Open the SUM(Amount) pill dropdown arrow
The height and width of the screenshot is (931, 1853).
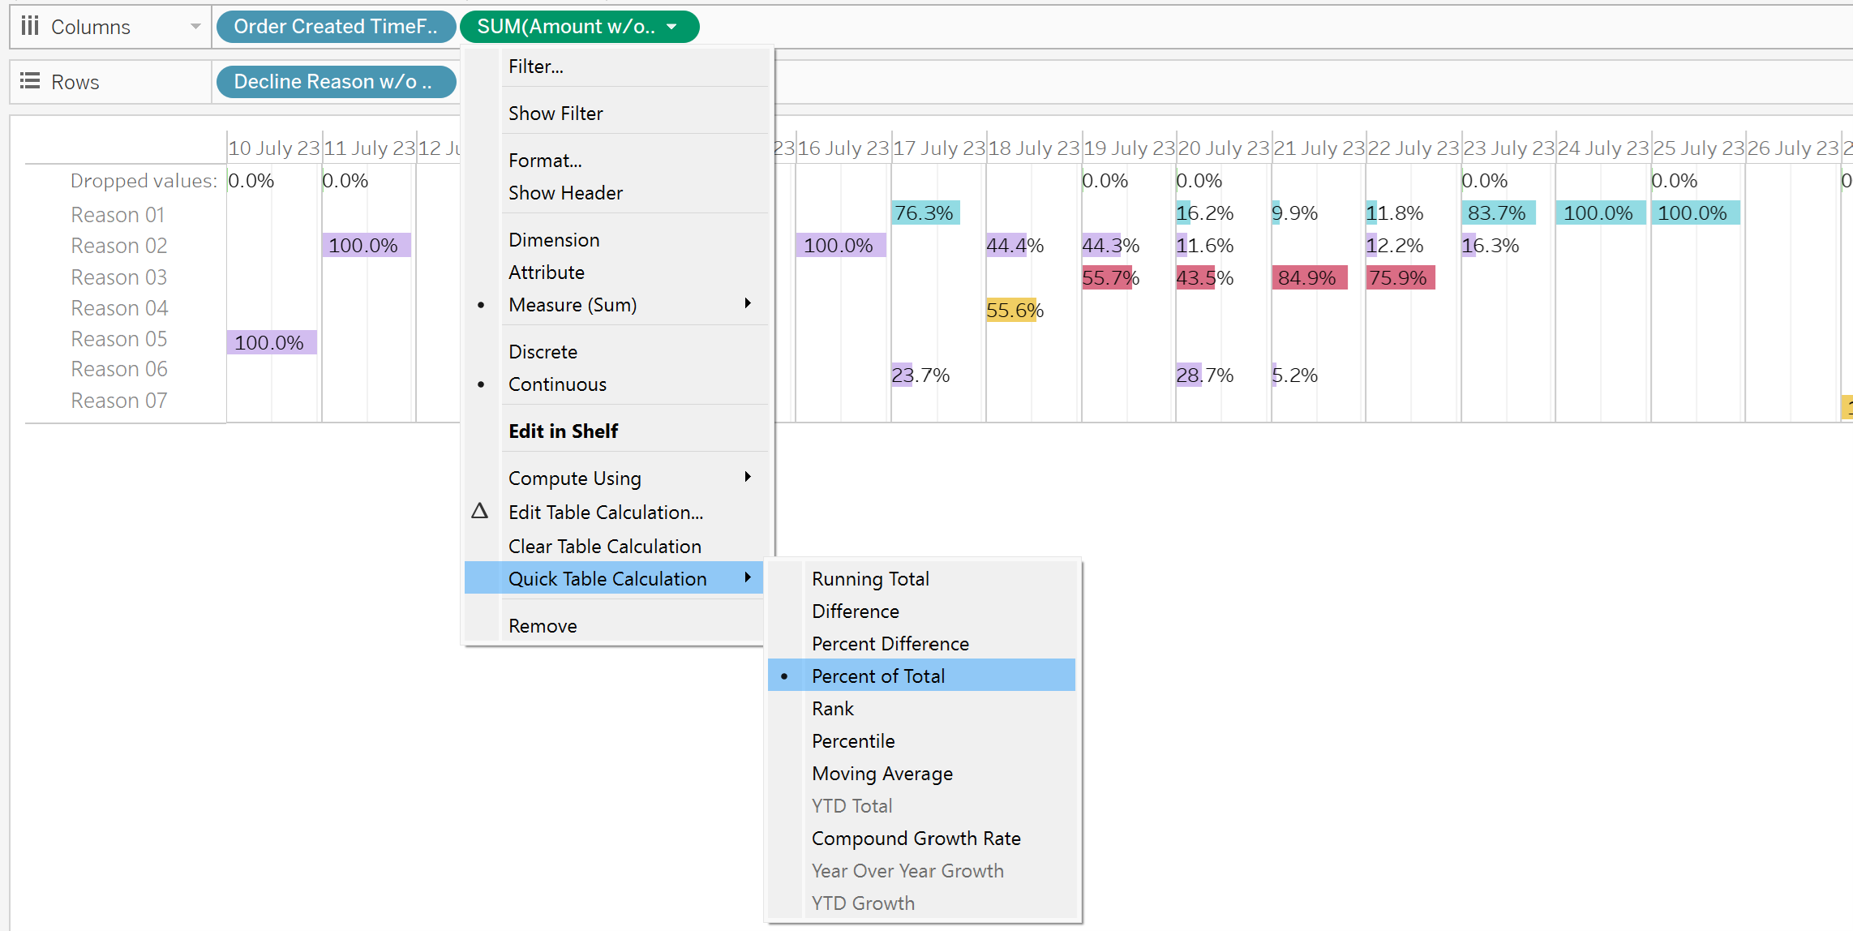(671, 27)
